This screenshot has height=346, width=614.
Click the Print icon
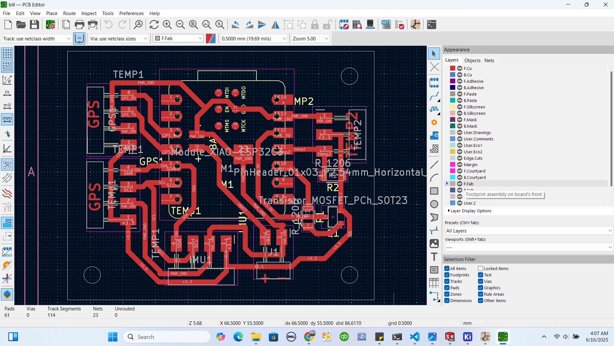point(79,25)
